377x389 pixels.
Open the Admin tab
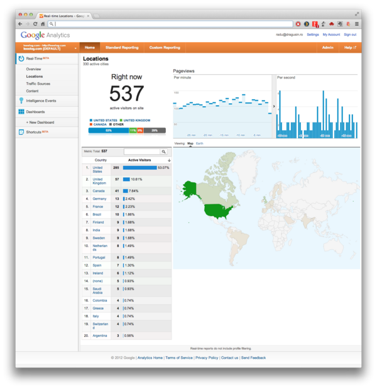[327, 47]
